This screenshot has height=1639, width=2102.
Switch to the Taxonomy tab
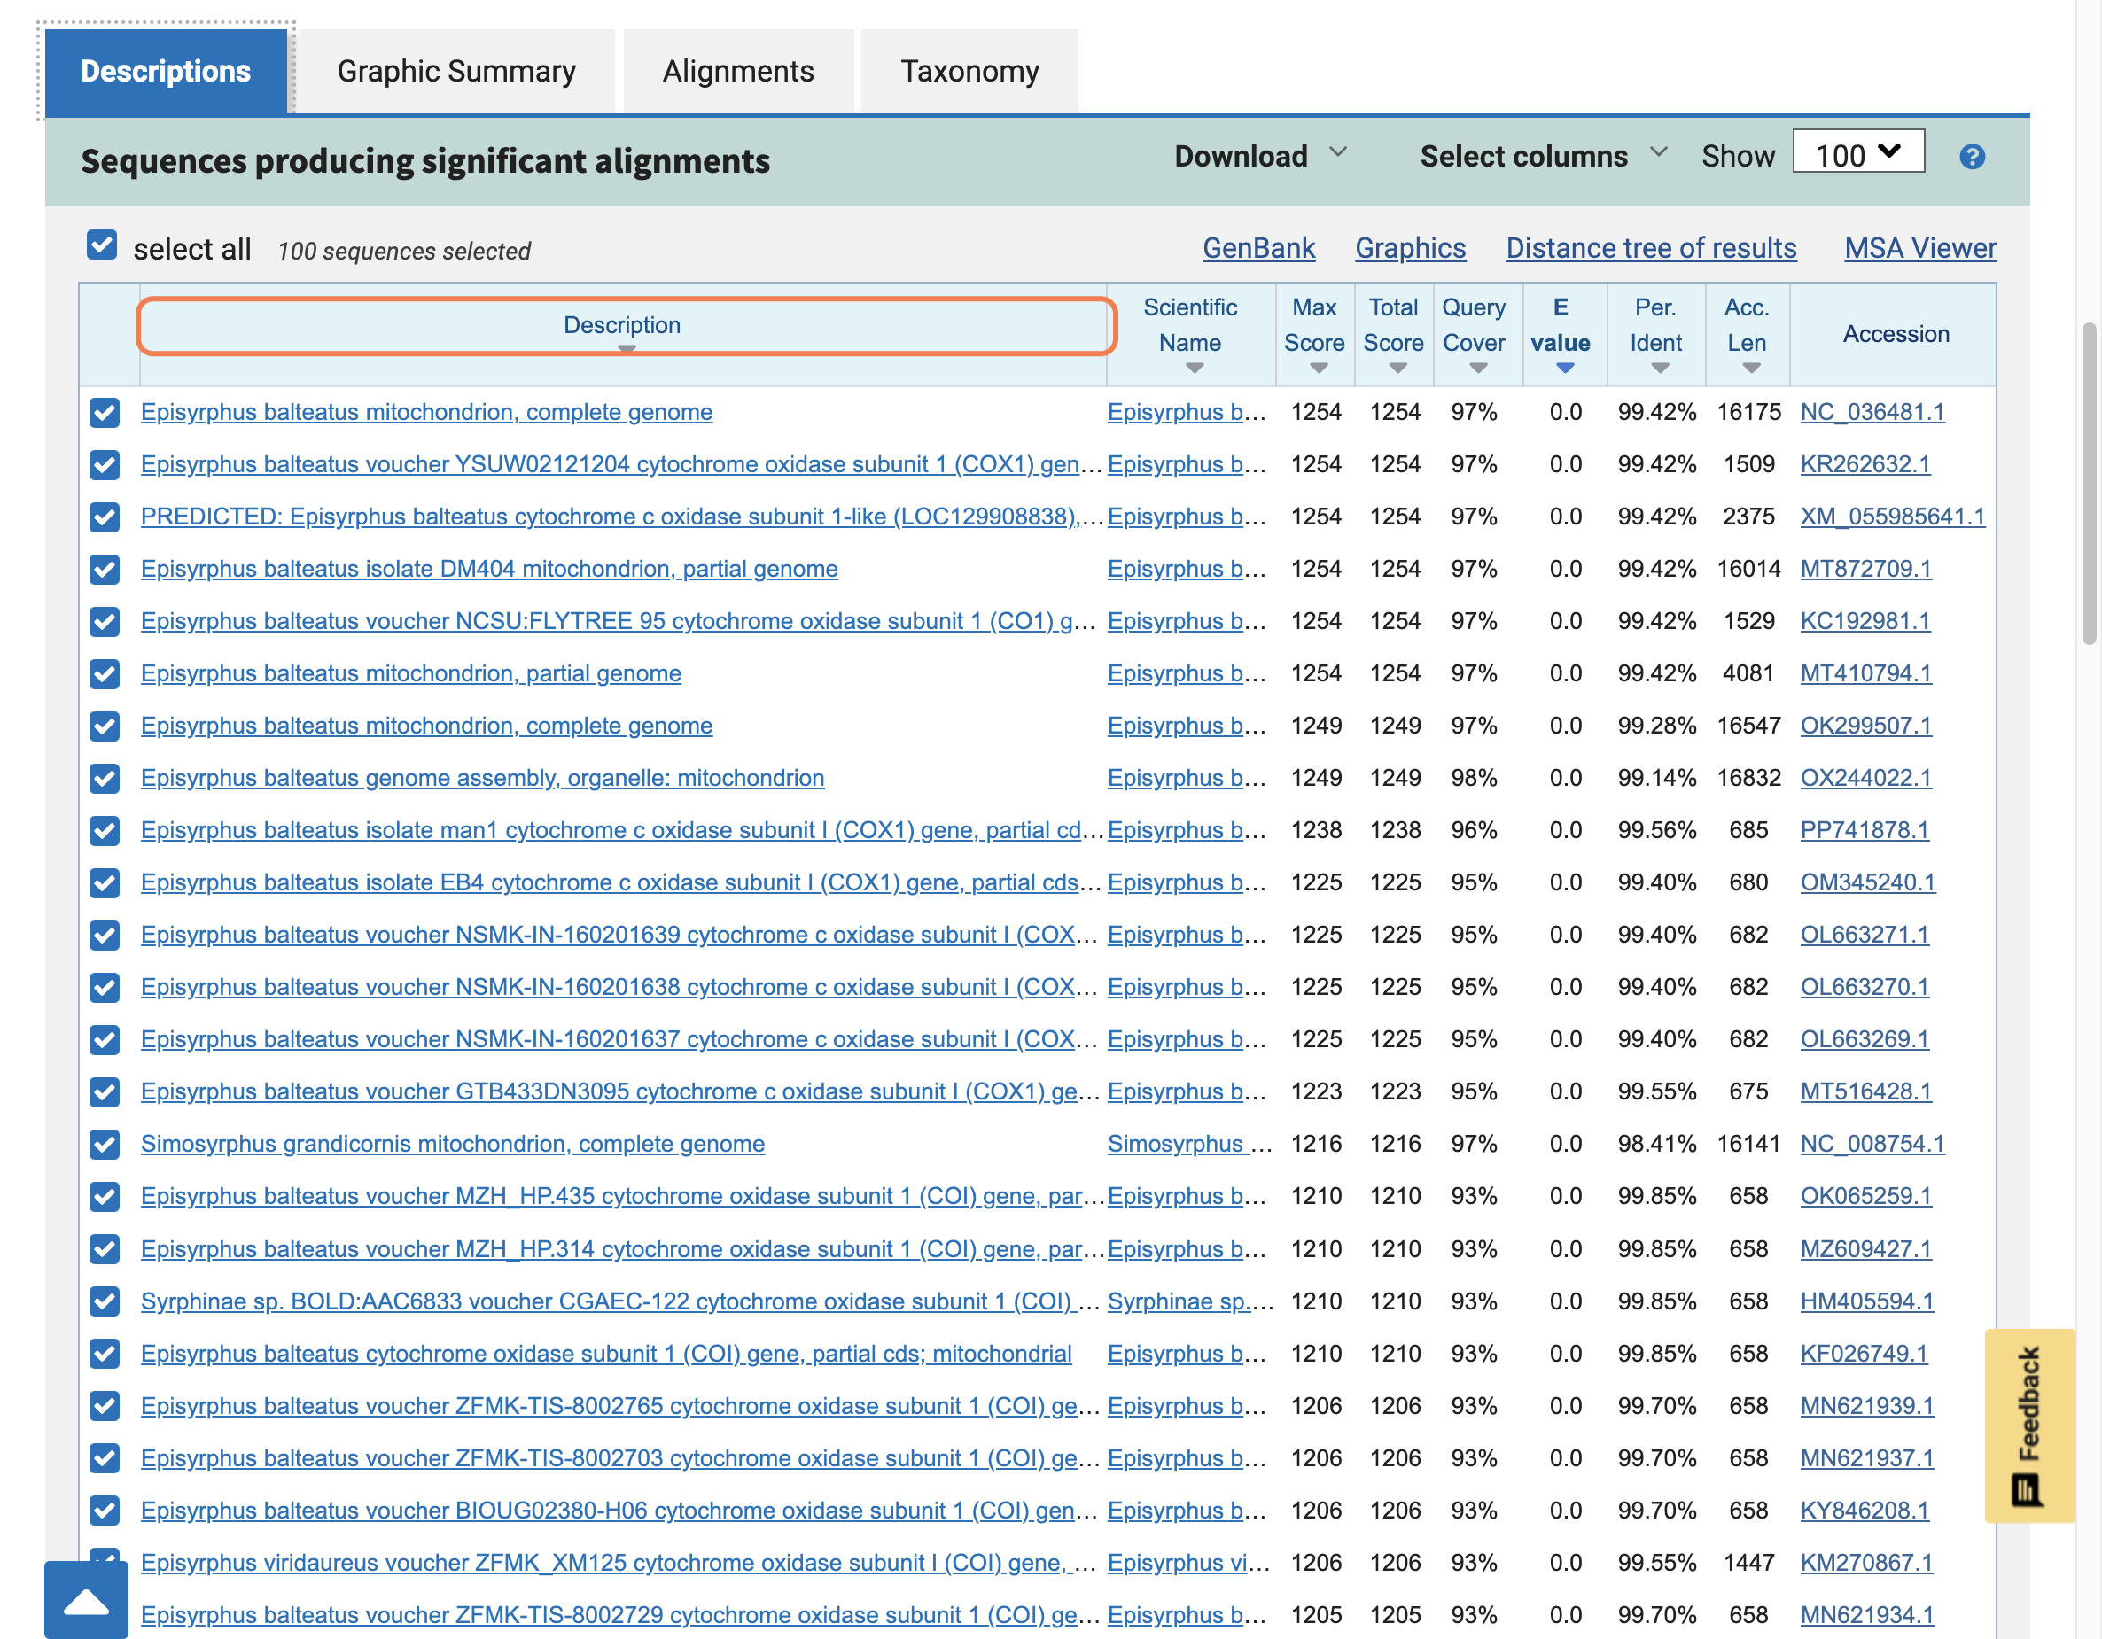click(969, 71)
